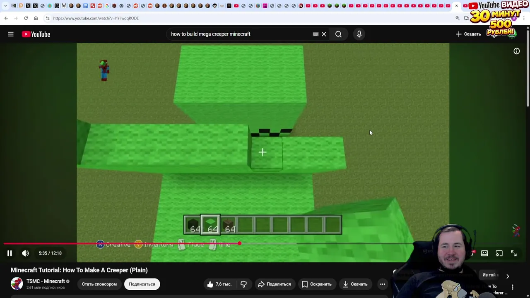Seek by clicking the red progress bar
The image size is (530, 298).
pos(122,244)
